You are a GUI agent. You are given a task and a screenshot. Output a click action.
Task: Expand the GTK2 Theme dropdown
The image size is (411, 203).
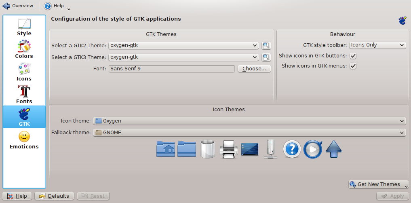183,46
